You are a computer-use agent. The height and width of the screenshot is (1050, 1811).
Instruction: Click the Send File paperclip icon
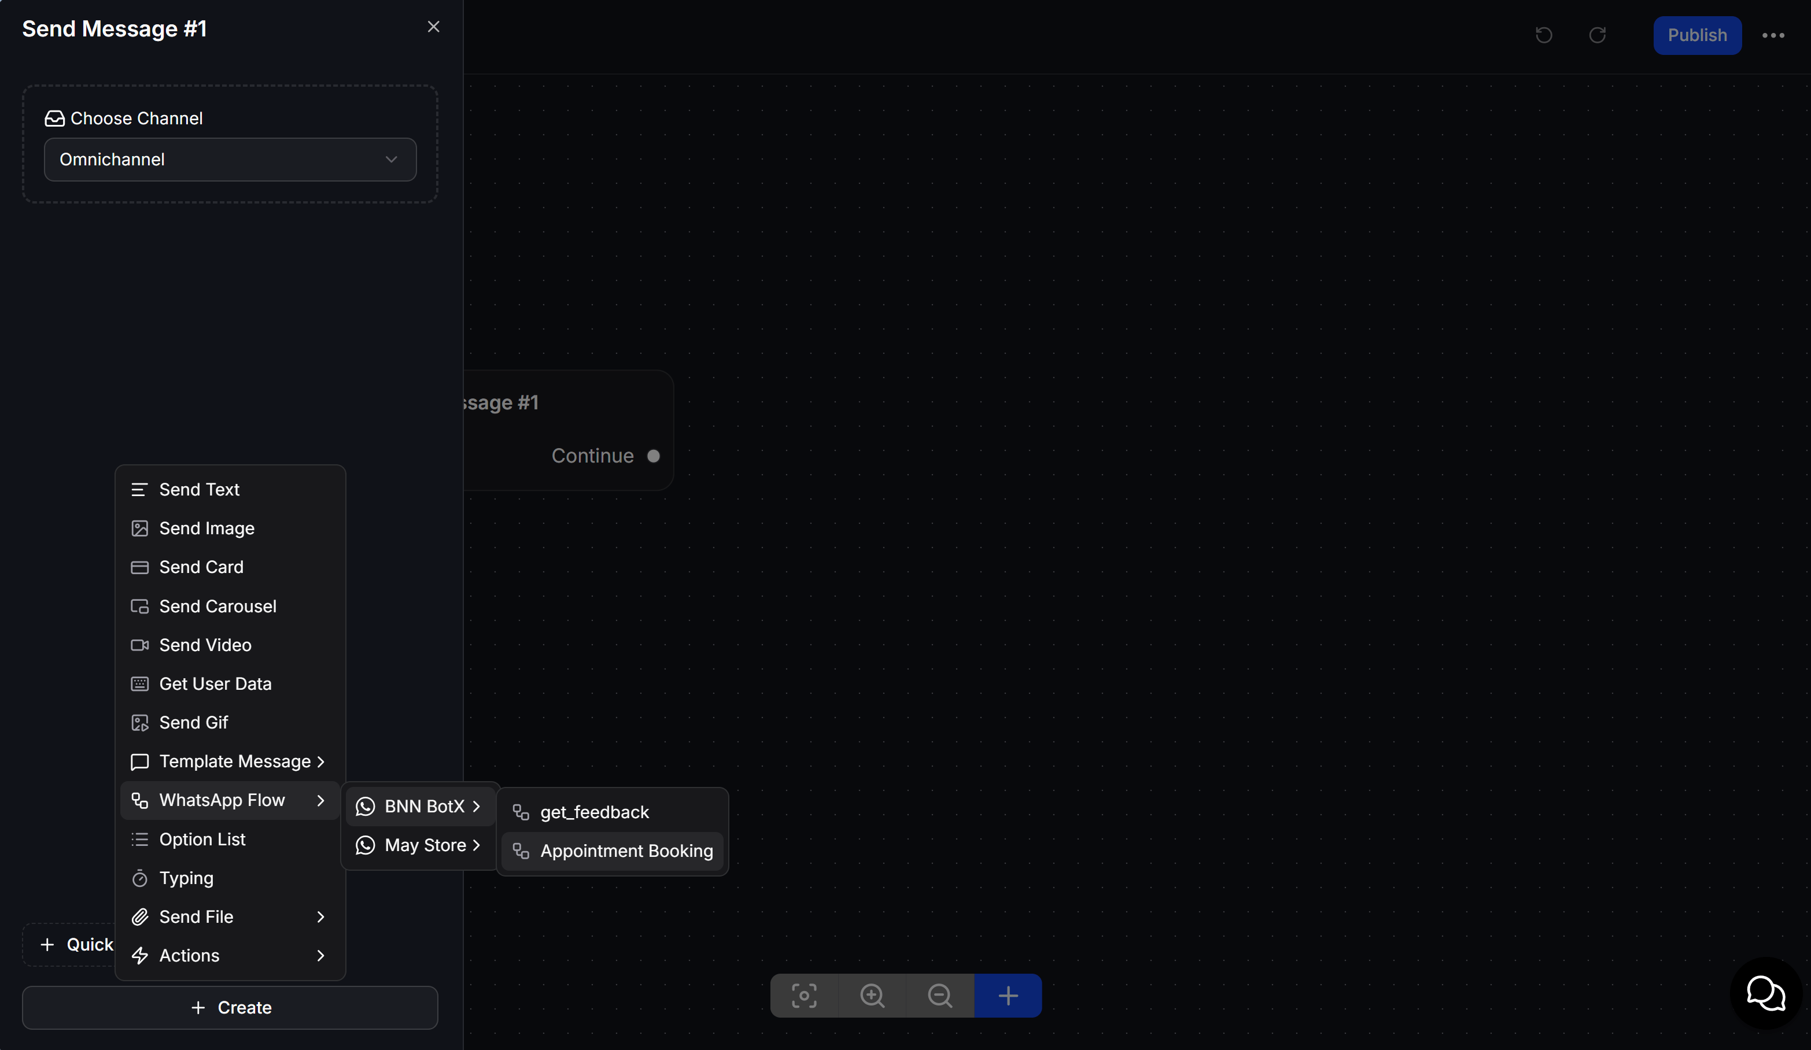[x=139, y=916]
